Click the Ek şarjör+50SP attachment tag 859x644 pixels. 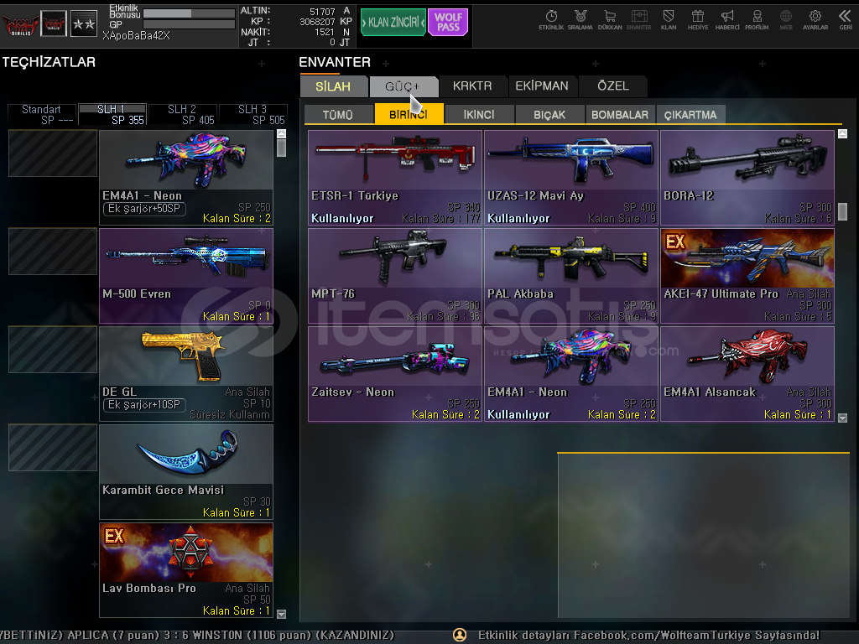pyautogui.click(x=144, y=209)
